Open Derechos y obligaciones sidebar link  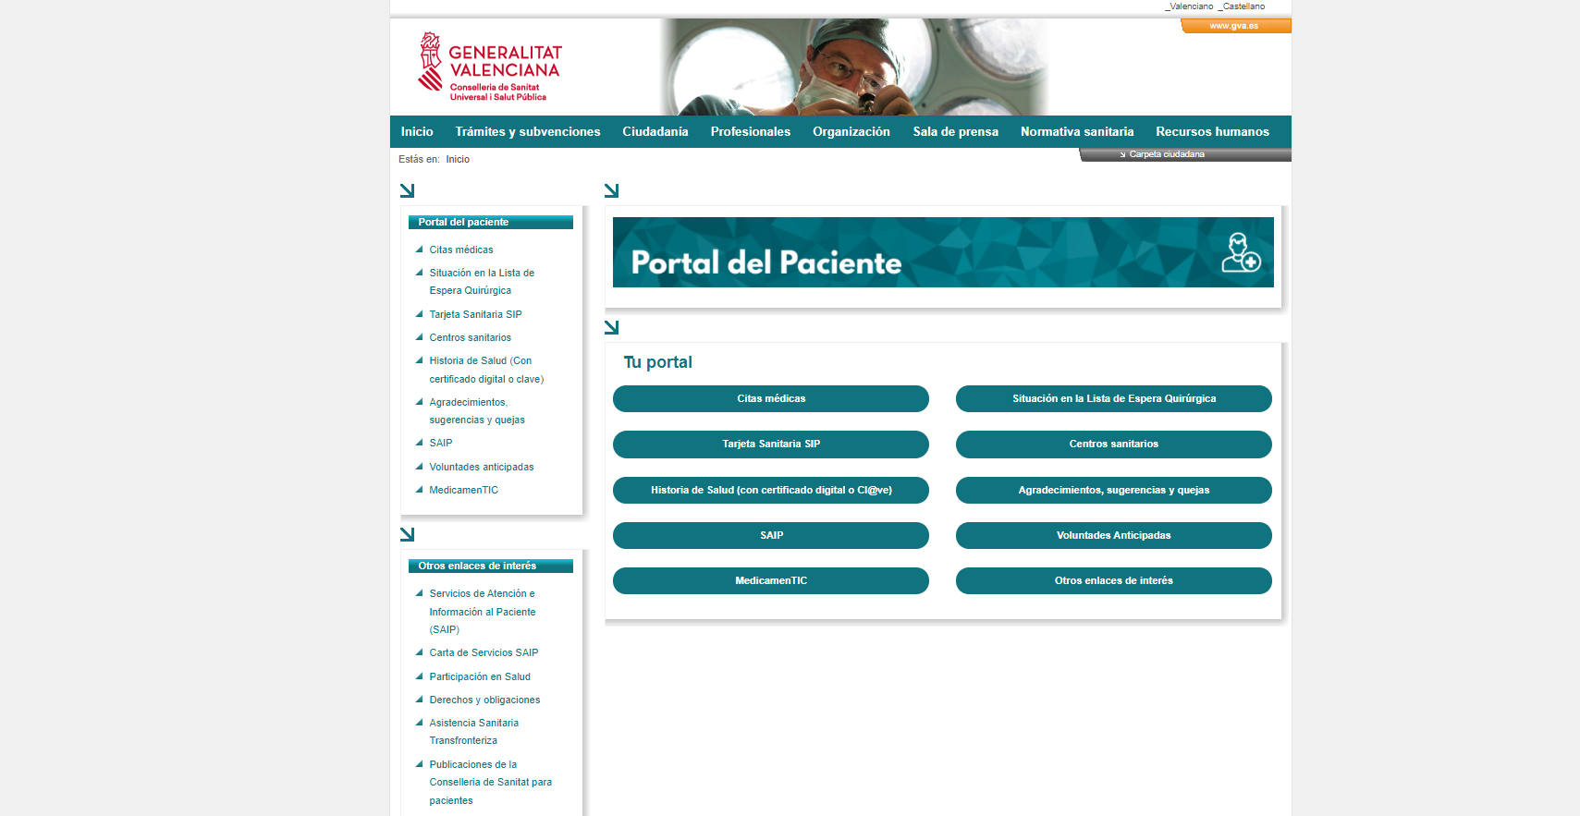(x=484, y=700)
